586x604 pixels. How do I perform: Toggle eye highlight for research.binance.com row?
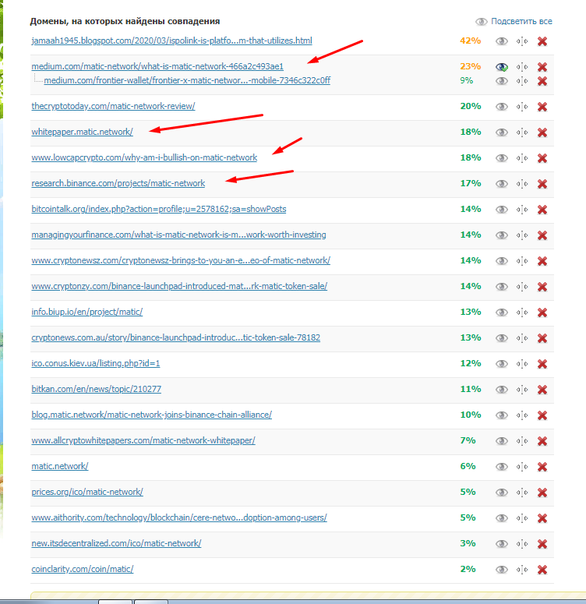pyautogui.click(x=501, y=184)
